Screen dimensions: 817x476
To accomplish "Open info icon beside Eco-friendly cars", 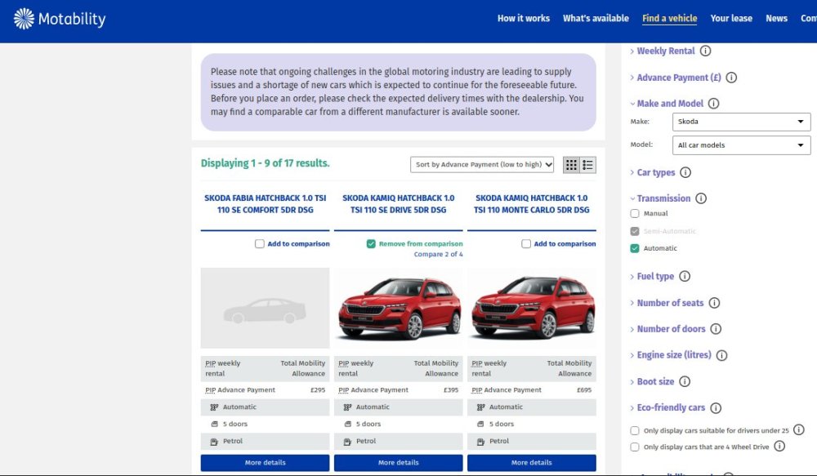I will click(716, 407).
